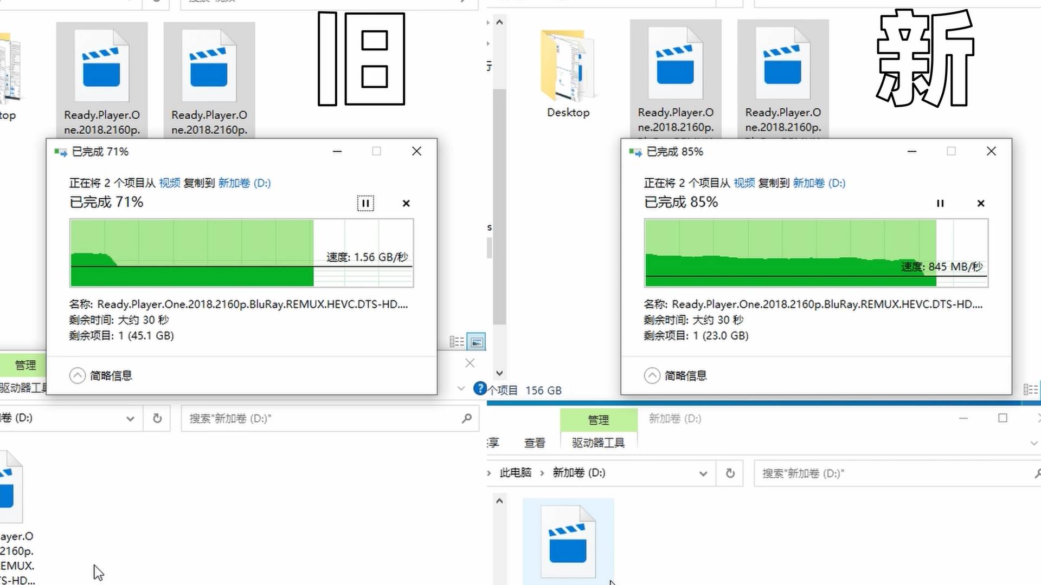Image resolution: width=1041 pixels, height=585 pixels.
Task: Click the details view icon in the status bar
Action: click(457, 341)
